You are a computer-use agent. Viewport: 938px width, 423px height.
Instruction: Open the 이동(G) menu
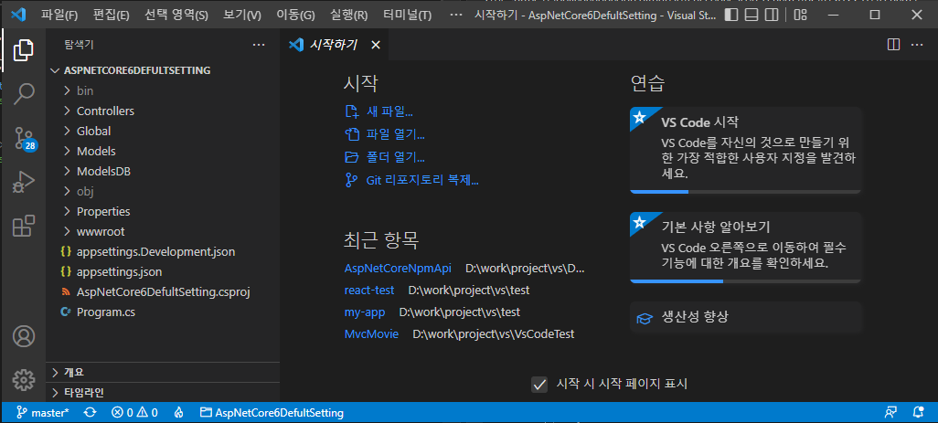(x=295, y=15)
